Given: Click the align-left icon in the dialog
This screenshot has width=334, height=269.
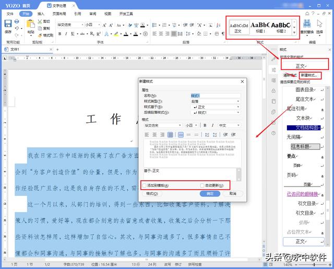Looking at the screenshot, I should pyautogui.click(x=148, y=135).
